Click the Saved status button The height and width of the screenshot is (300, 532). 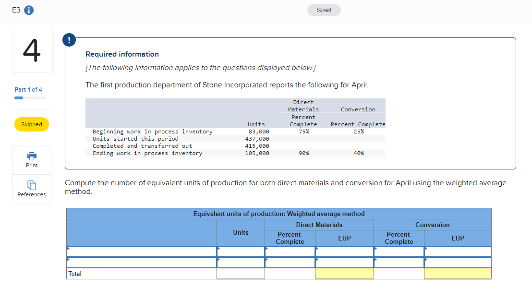click(324, 10)
